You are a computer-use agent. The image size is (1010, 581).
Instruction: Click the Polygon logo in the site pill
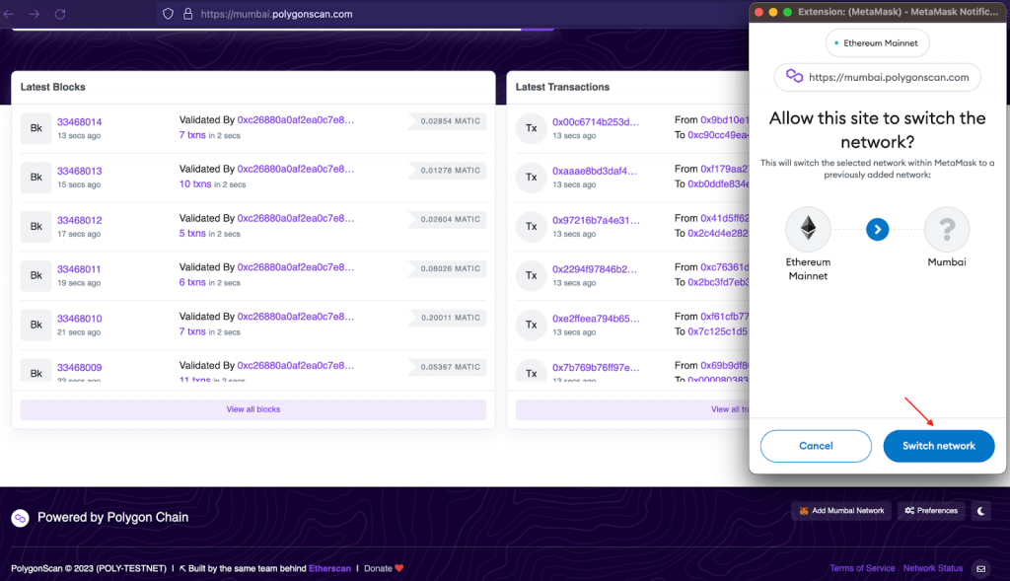794,77
